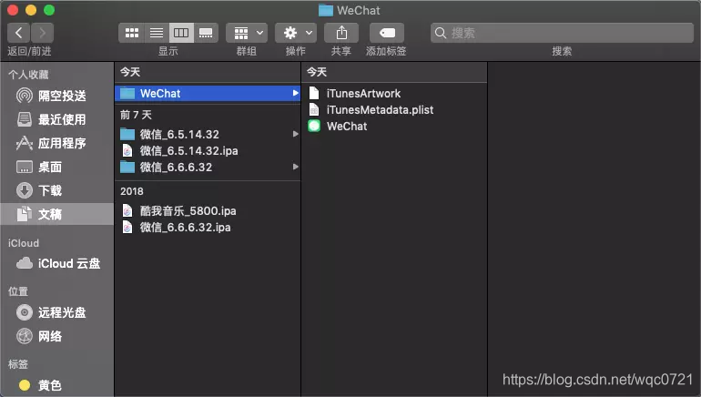Switch to gallery view

(206, 33)
